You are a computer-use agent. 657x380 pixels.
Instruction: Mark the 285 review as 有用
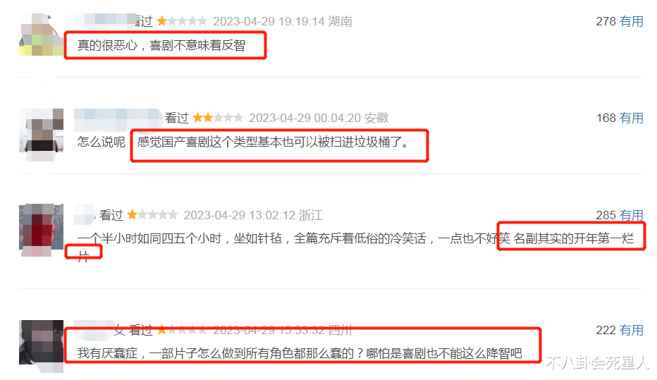click(632, 215)
